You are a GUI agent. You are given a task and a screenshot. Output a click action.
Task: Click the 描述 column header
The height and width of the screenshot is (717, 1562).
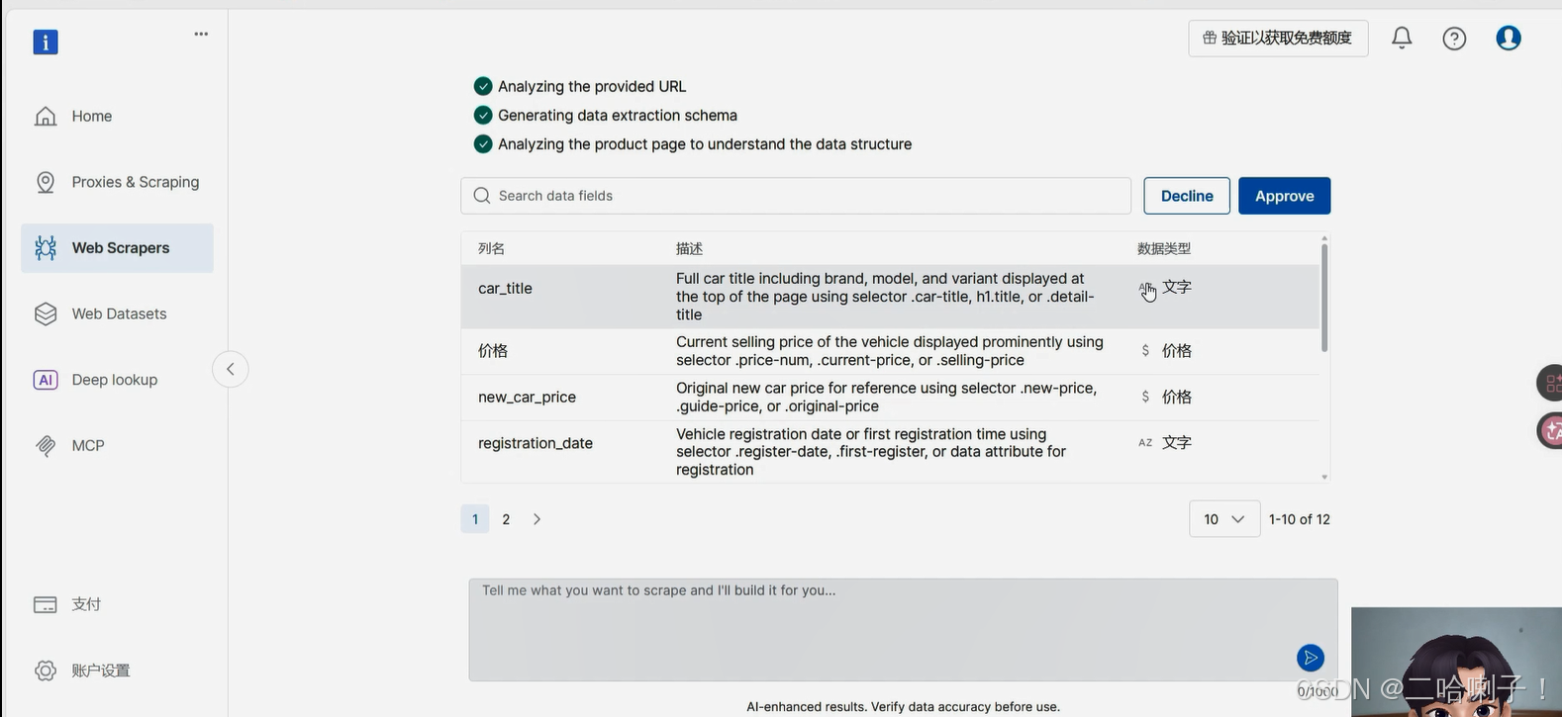coord(689,249)
